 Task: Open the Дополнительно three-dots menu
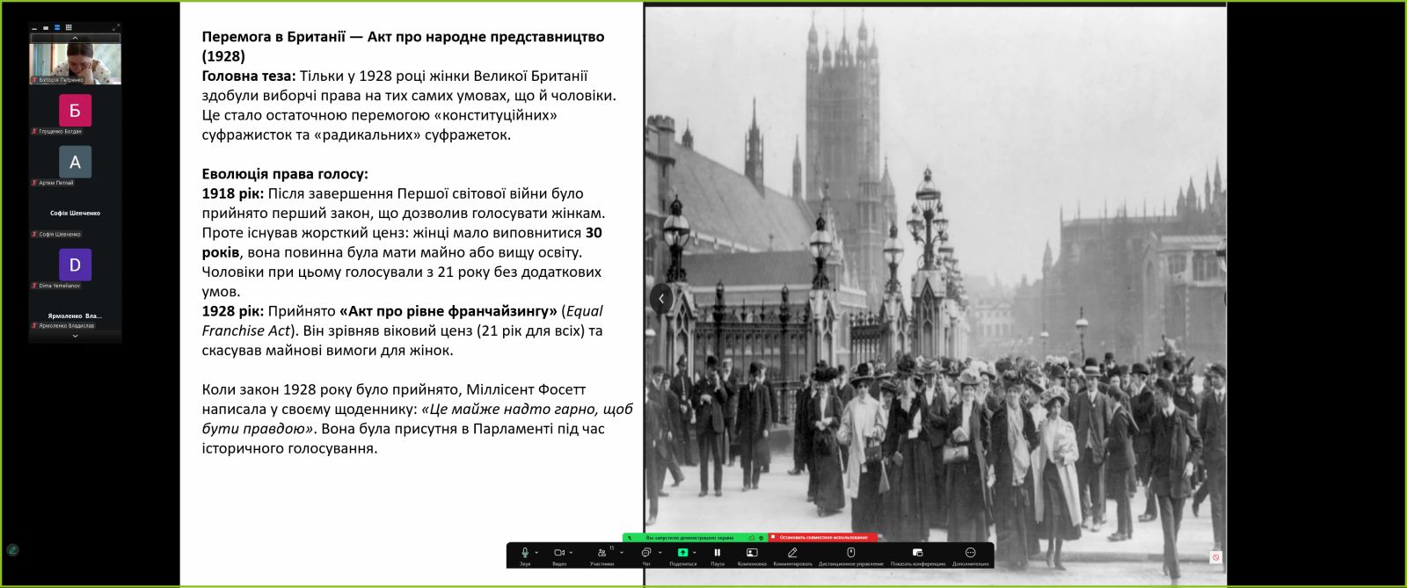[971, 554]
